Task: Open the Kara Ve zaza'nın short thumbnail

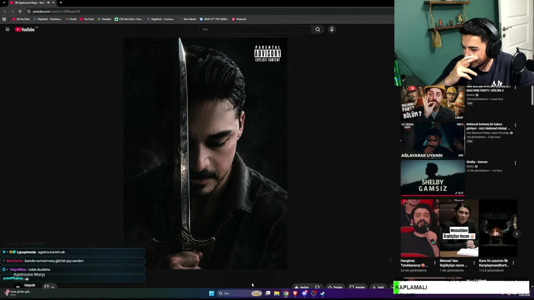Action: 498,228
